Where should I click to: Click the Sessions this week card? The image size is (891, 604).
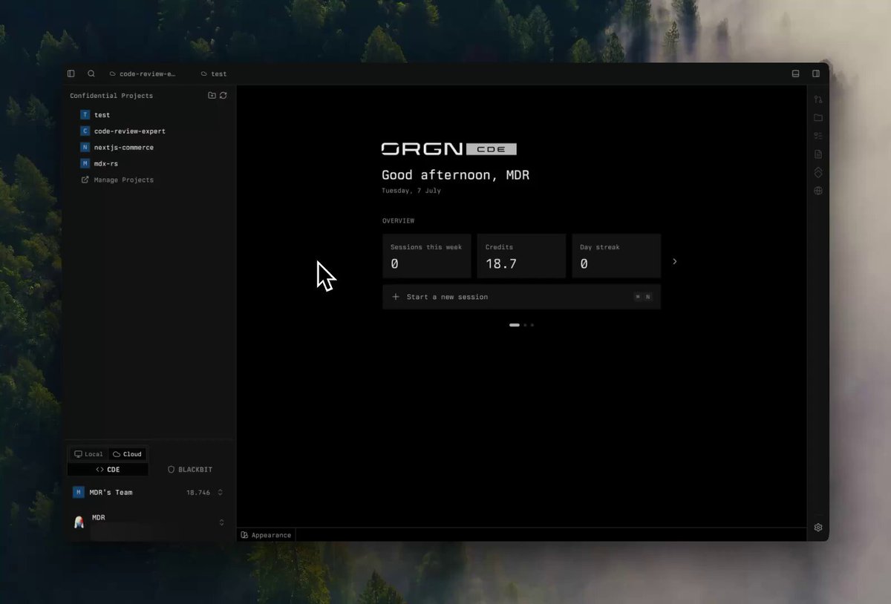click(427, 256)
